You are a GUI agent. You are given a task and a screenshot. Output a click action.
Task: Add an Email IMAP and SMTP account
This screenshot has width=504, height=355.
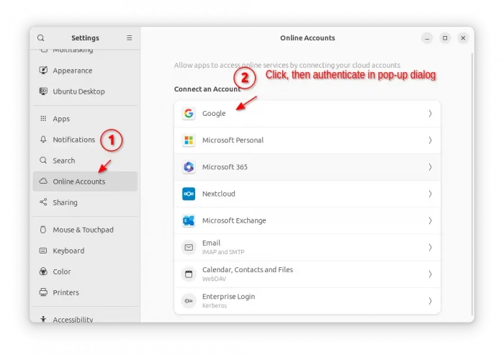pos(307,247)
